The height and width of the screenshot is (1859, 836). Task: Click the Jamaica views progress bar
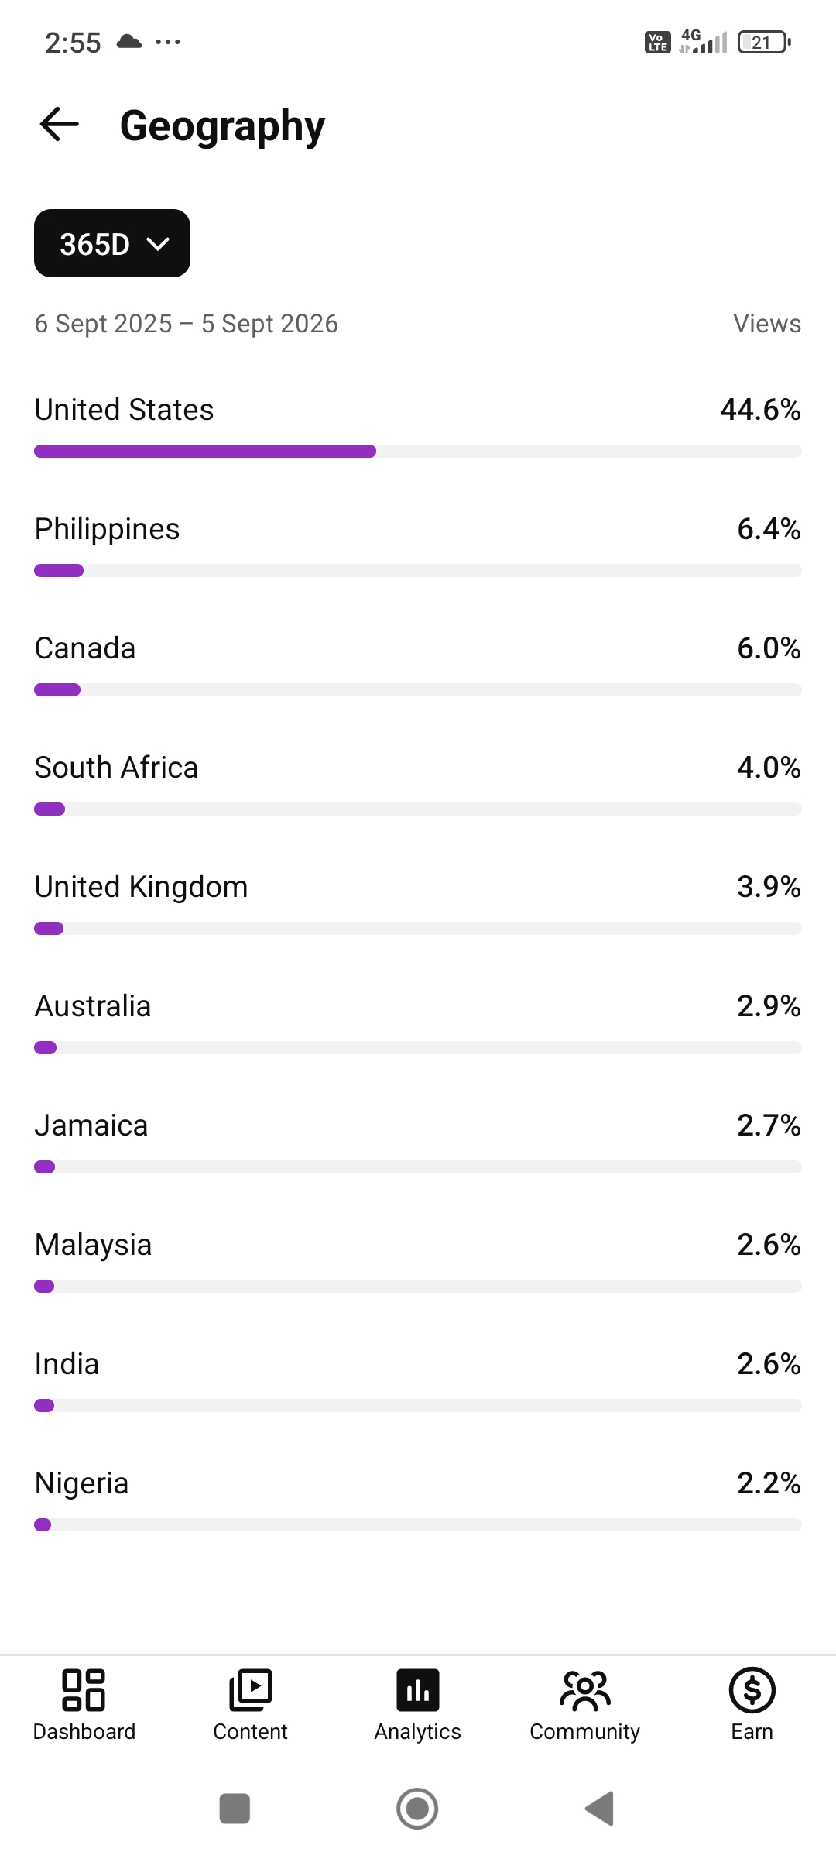(418, 1167)
